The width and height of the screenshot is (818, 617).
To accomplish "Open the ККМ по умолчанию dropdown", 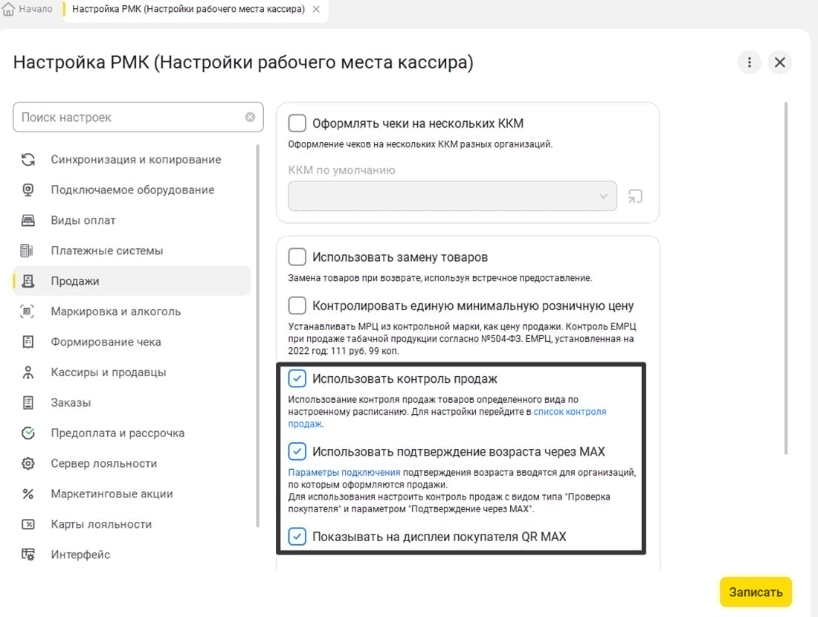I will pos(603,196).
